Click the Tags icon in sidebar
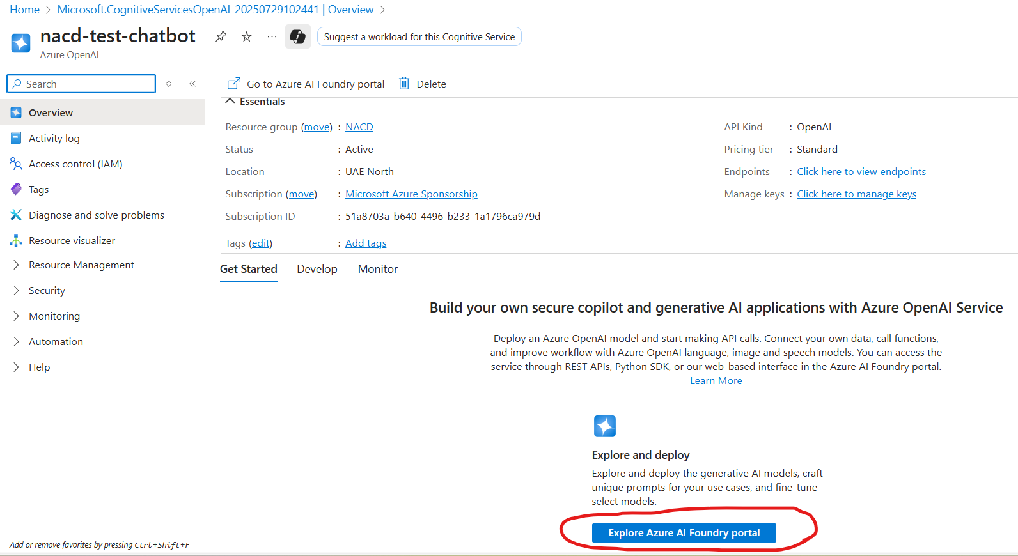The width and height of the screenshot is (1018, 556). click(16, 190)
